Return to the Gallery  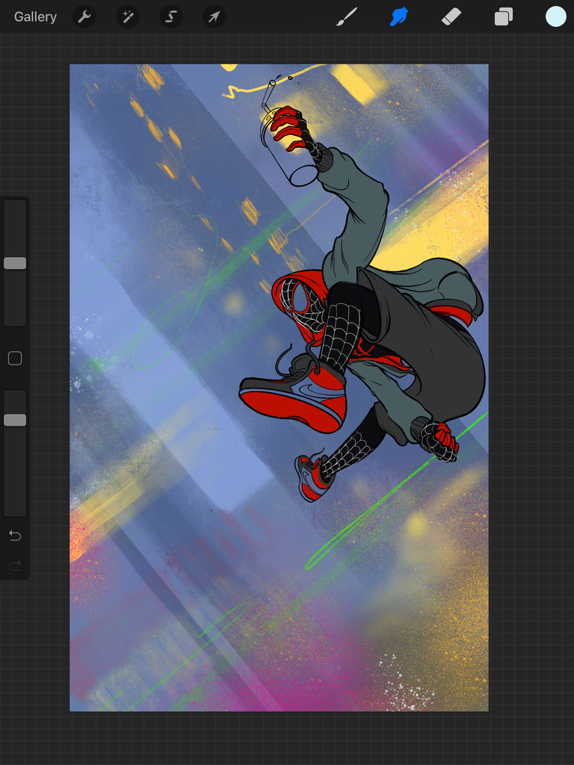pyautogui.click(x=35, y=16)
